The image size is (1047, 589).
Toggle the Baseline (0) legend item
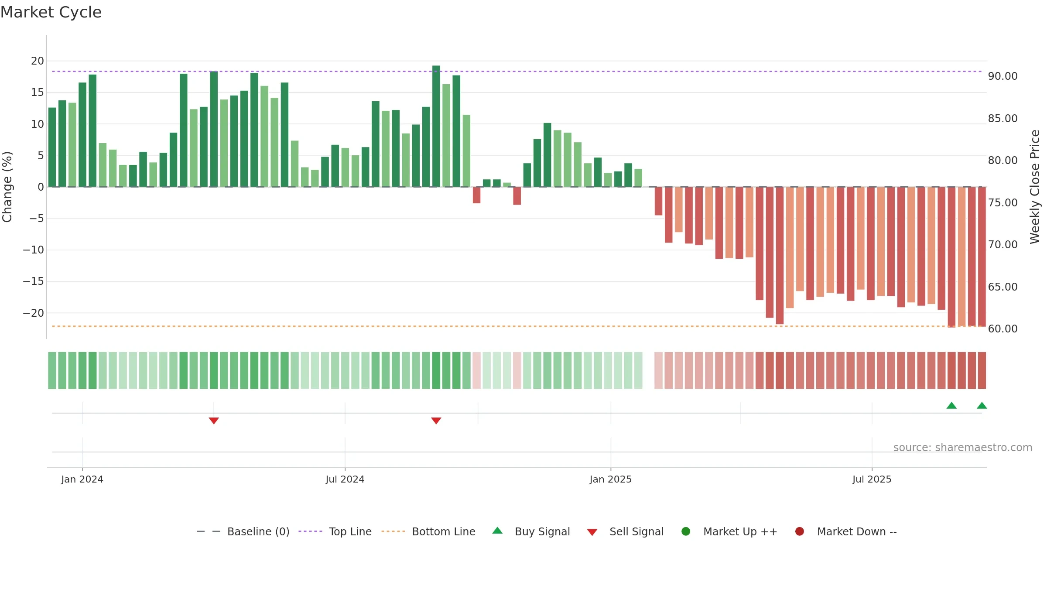243,531
